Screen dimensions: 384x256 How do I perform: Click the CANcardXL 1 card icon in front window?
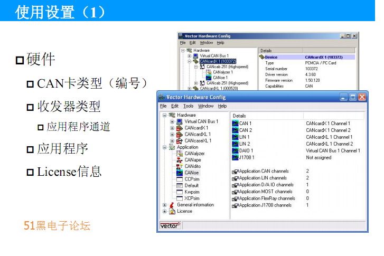coord(180,135)
